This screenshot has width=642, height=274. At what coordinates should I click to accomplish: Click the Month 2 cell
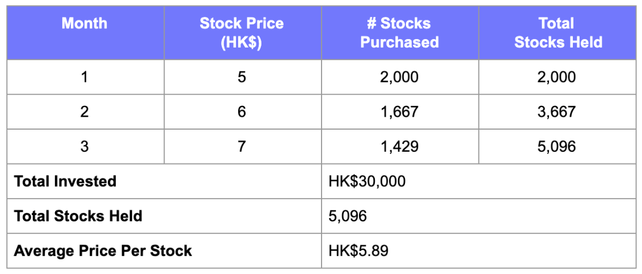tap(85, 112)
